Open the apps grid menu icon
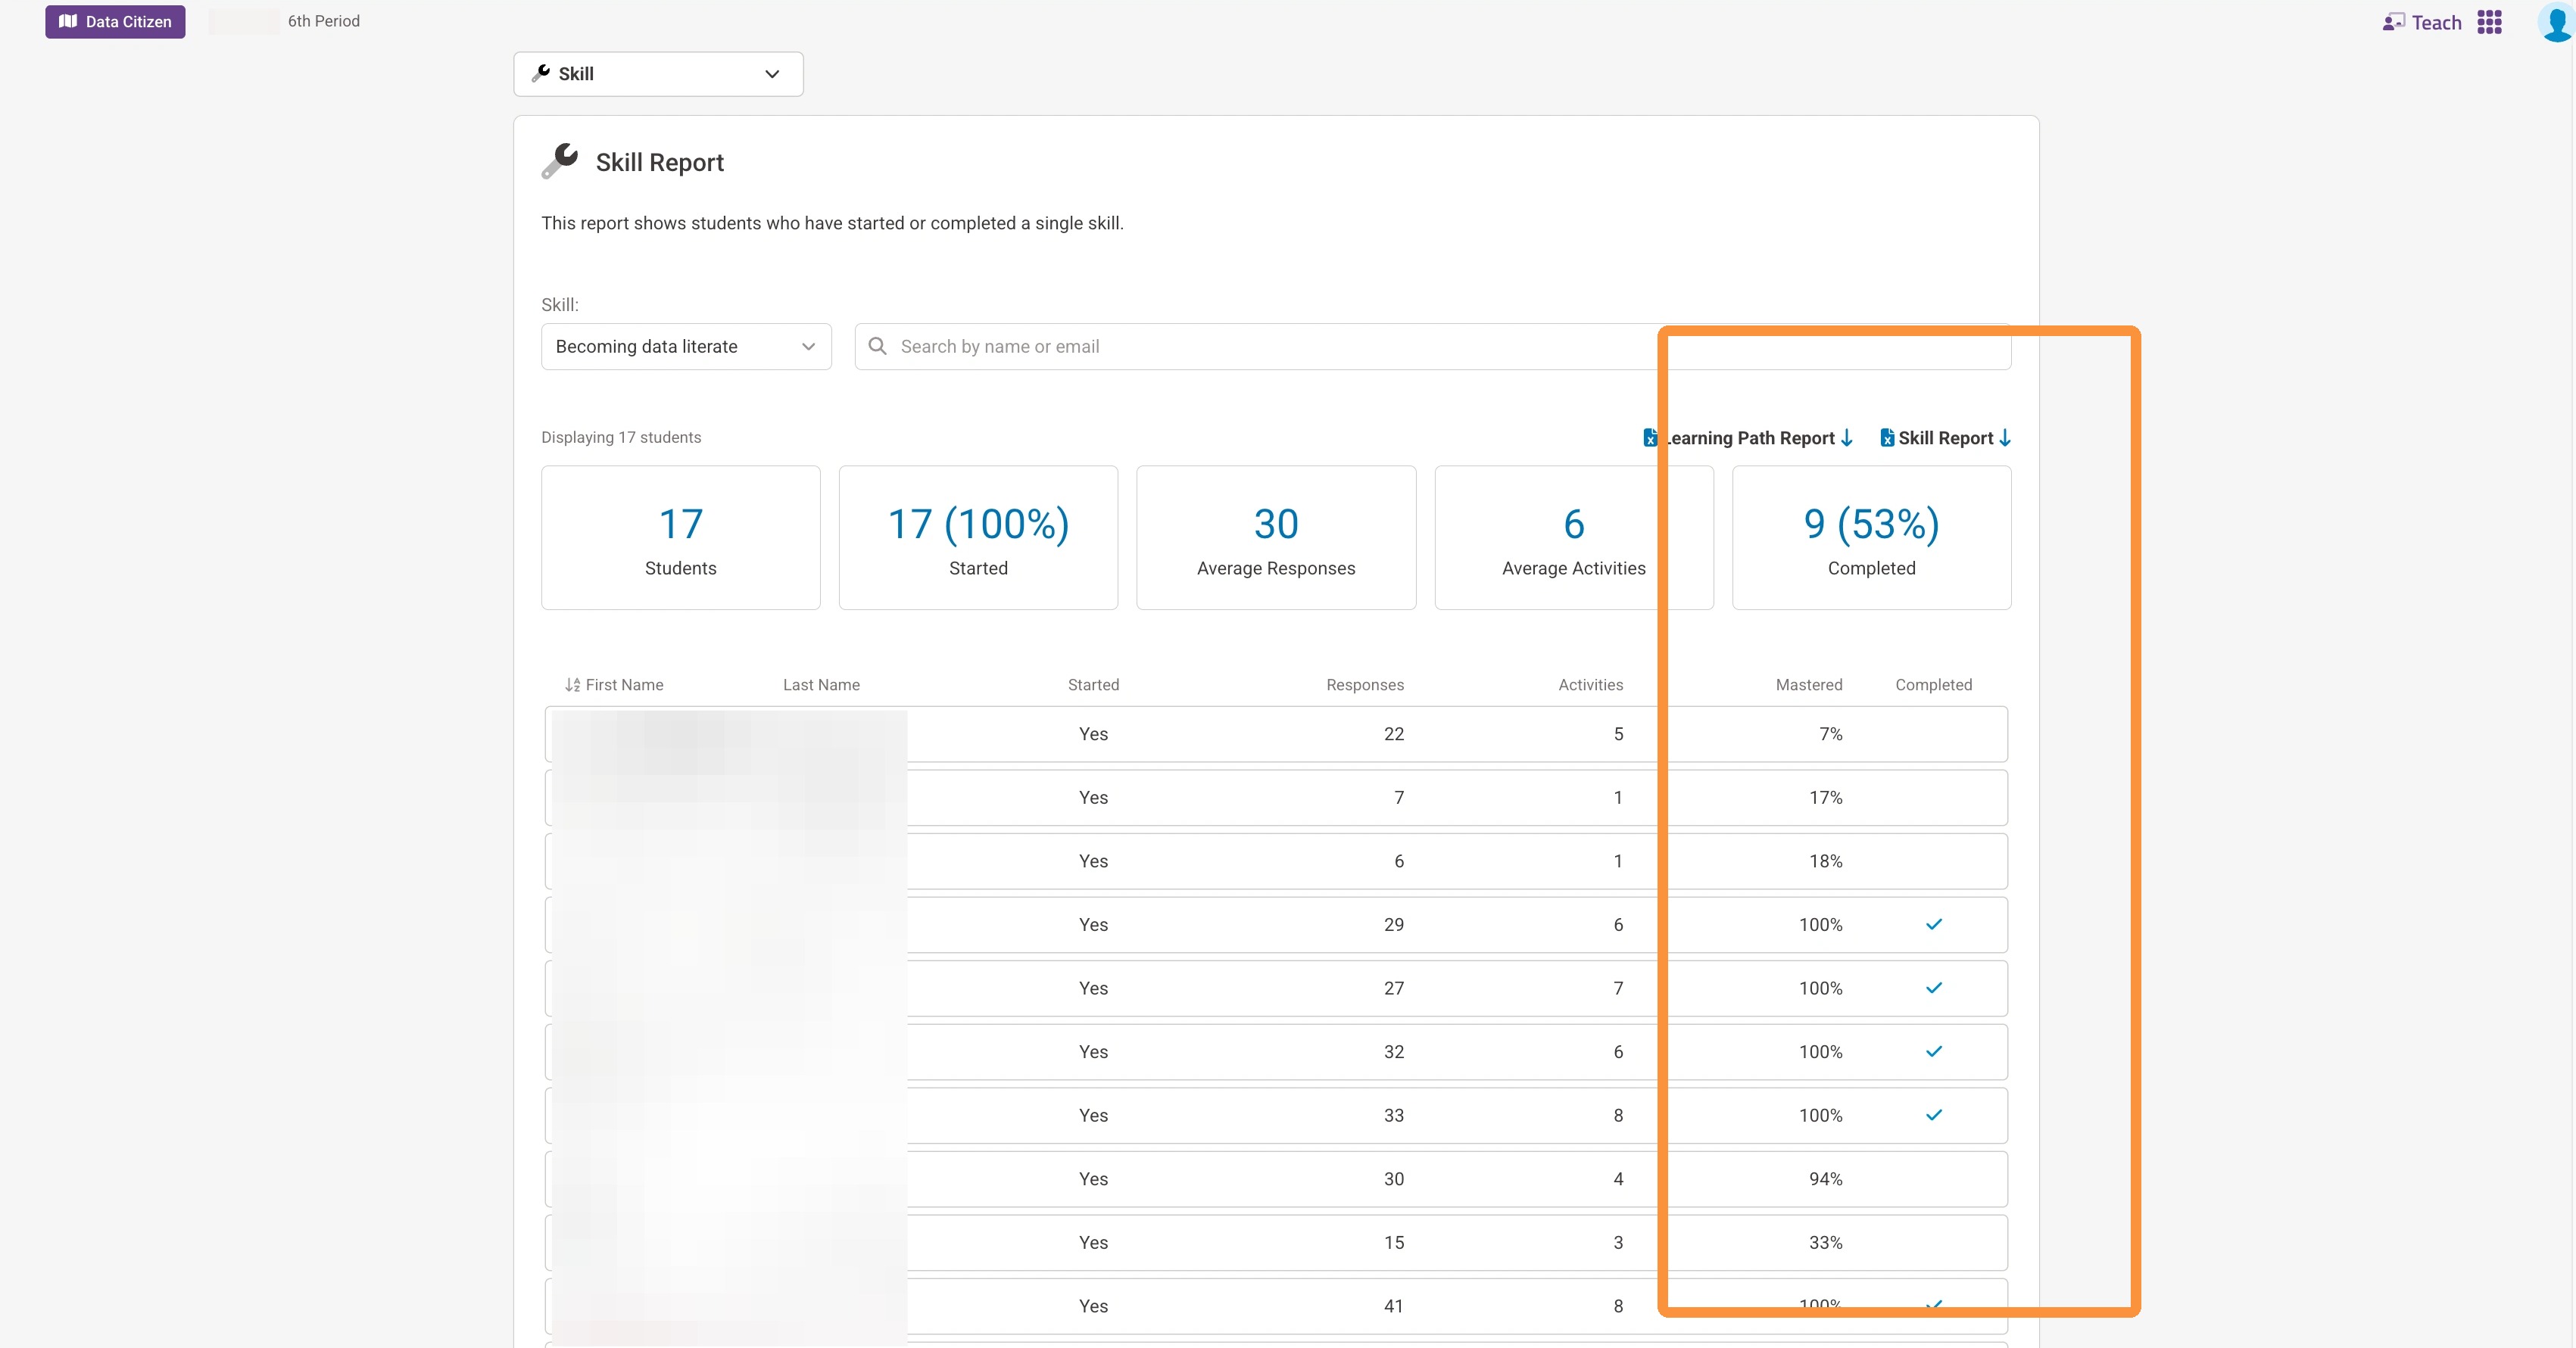 coord(2489,22)
